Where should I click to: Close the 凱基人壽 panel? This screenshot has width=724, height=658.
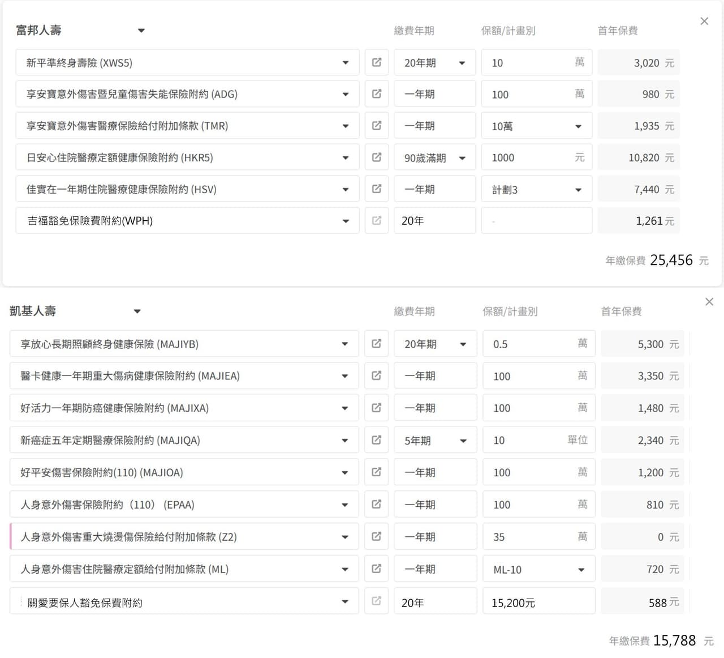709,302
